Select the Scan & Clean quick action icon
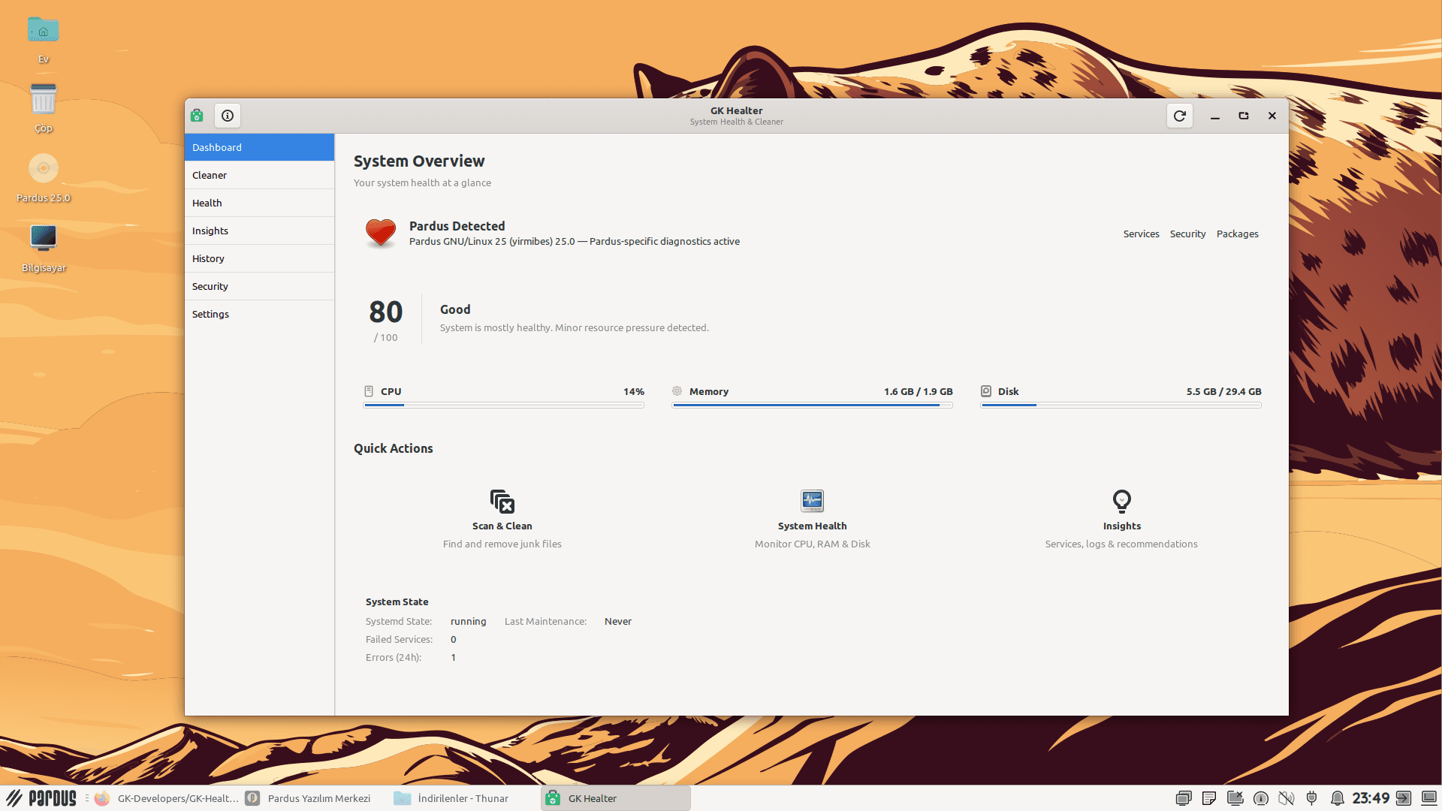 (502, 502)
